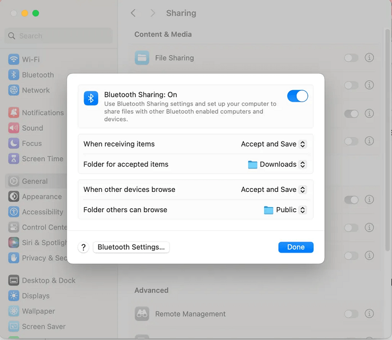Click the green zoom window button

pyautogui.click(x=36, y=13)
